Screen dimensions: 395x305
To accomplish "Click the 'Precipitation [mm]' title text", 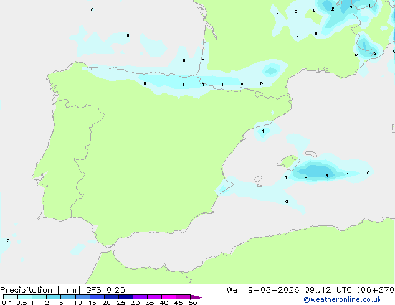I will tap(40, 290).
